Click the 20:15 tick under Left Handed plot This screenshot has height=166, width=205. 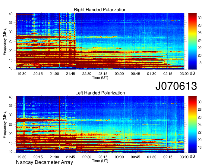point(38,157)
